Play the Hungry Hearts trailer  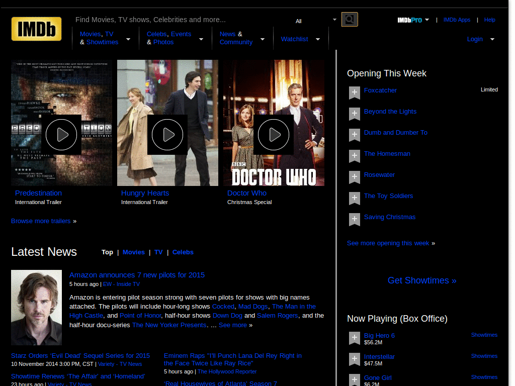(167, 135)
